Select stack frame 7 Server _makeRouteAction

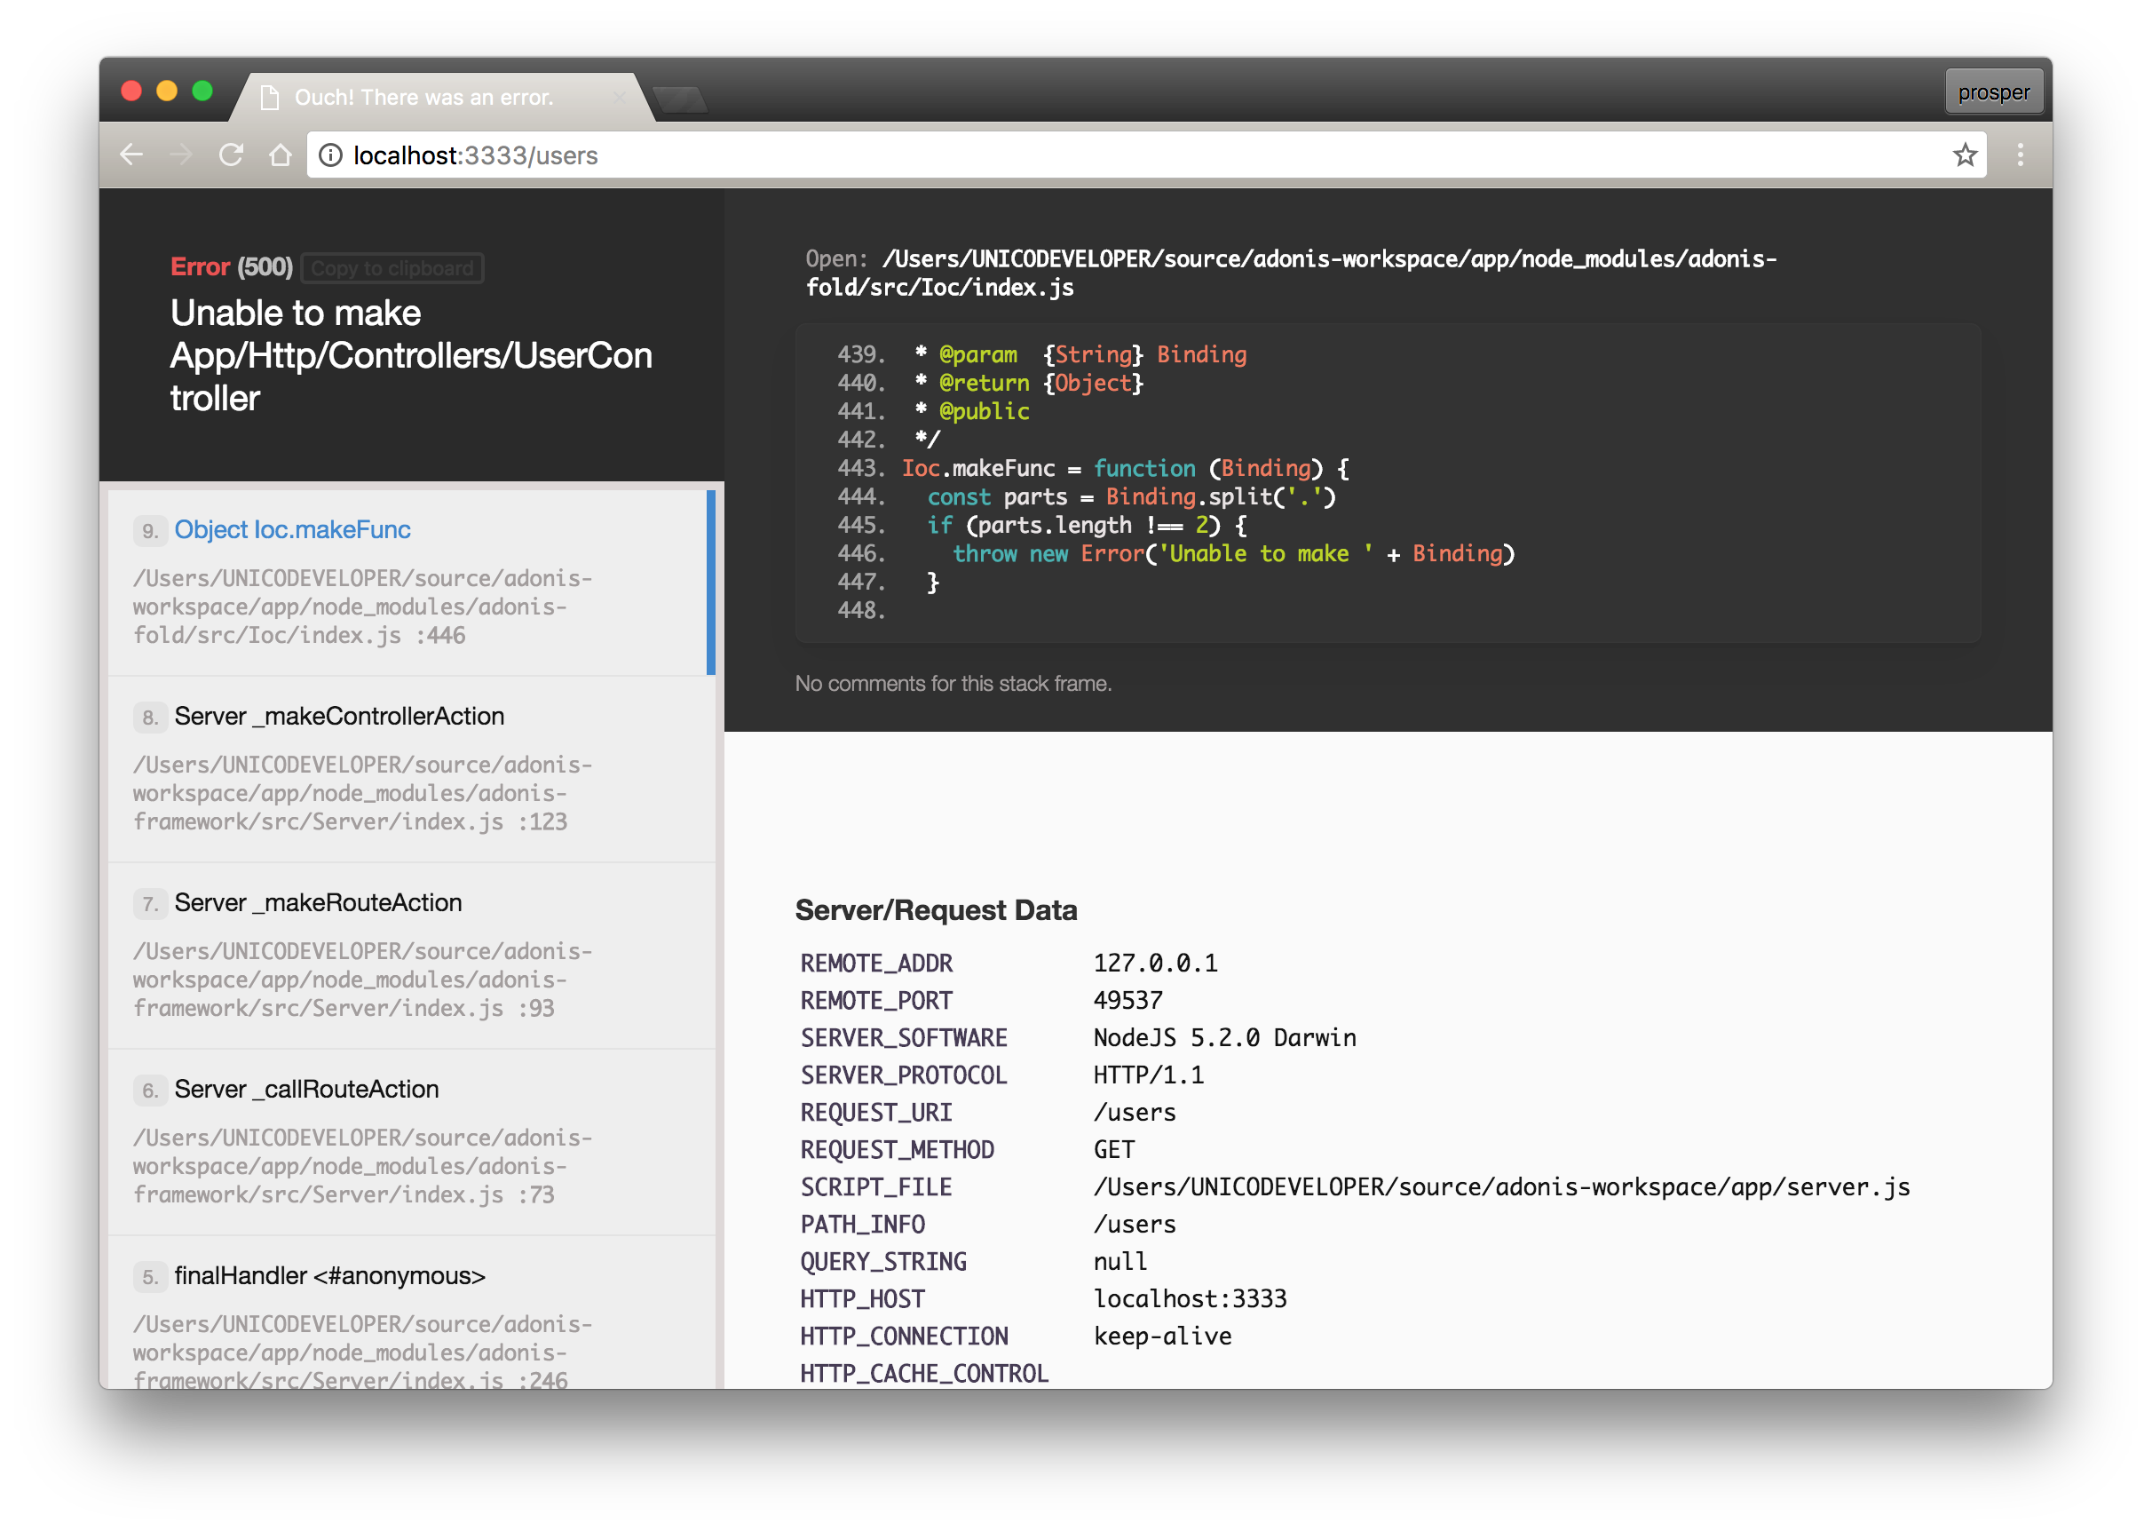[318, 903]
